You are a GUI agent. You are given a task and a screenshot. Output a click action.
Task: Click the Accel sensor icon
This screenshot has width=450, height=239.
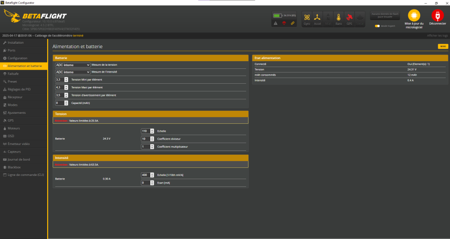[x=317, y=18]
